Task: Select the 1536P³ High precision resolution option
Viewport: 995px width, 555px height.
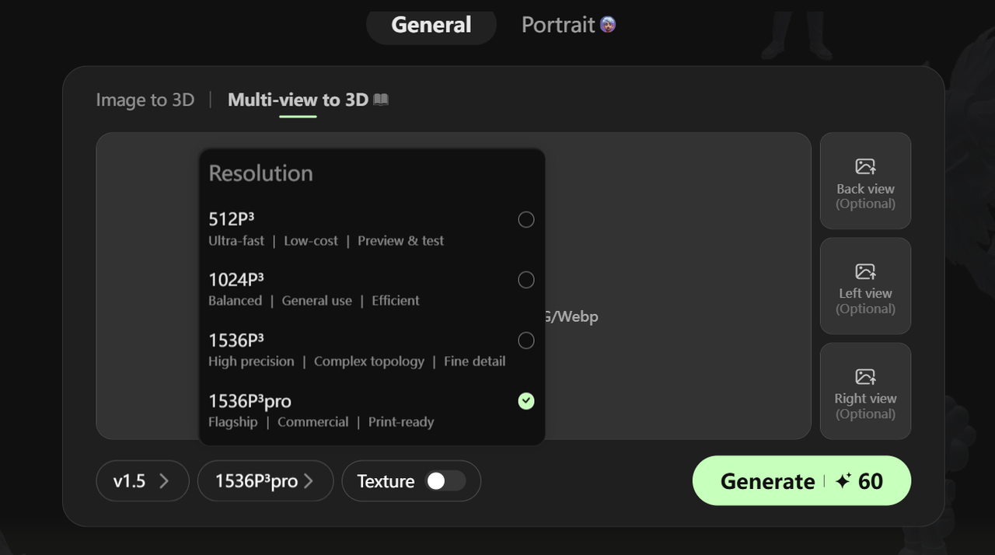Action: [x=526, y=340]
